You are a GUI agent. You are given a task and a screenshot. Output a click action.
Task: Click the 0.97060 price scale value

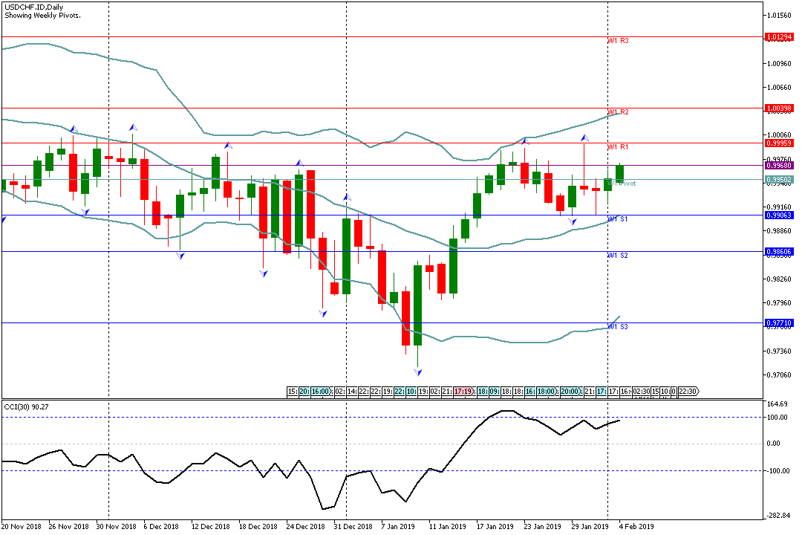[x=779, y=375]
